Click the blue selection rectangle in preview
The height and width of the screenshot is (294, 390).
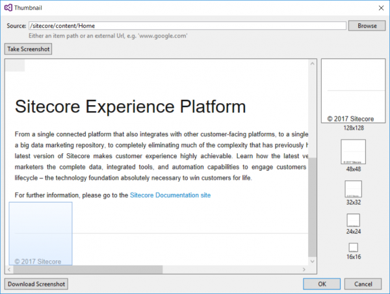[x=40, y=234]
